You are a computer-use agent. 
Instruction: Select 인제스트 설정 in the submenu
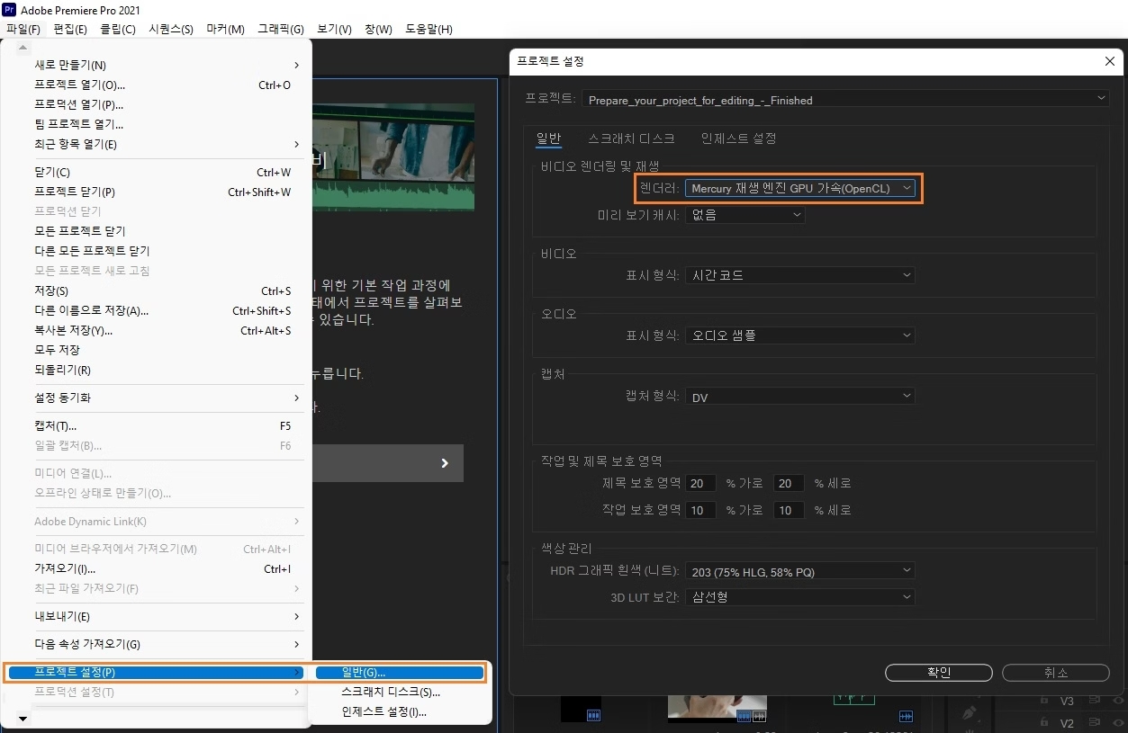400,711
